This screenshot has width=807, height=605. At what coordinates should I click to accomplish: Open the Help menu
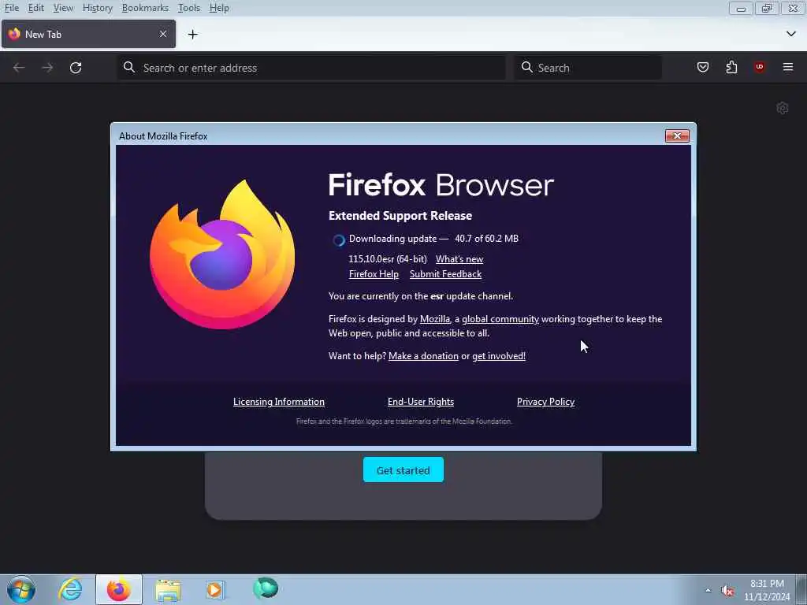(219, 8)
